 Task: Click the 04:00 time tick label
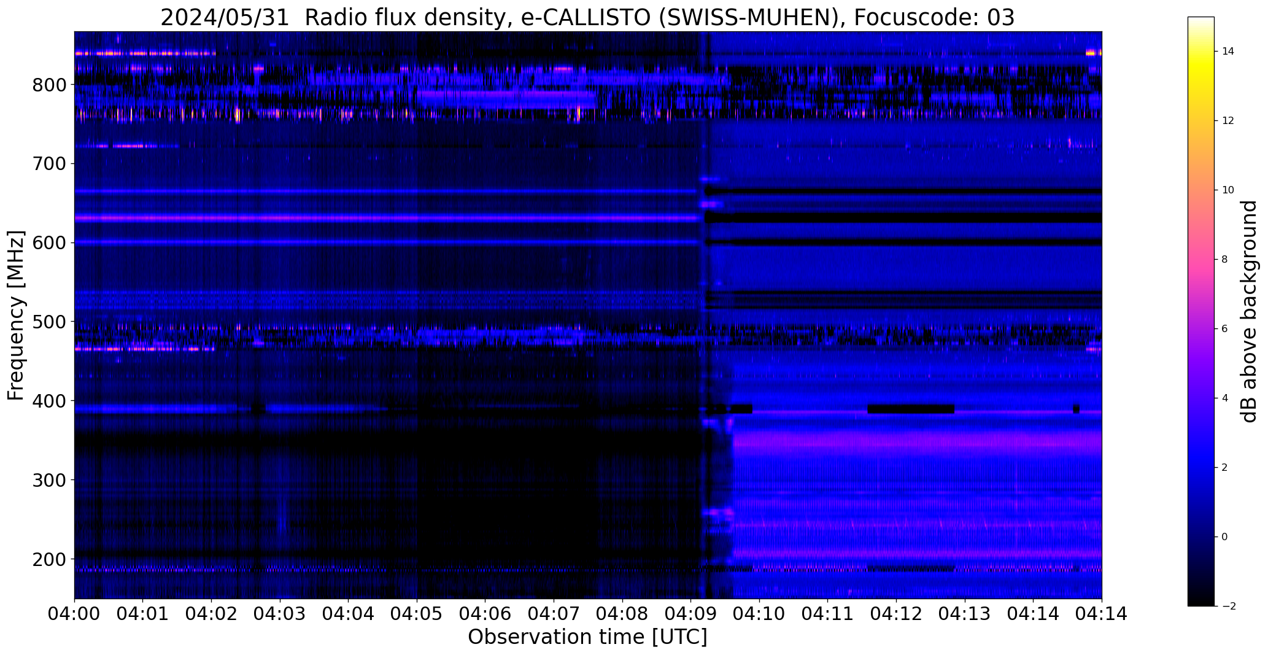[x=74, y=614]
